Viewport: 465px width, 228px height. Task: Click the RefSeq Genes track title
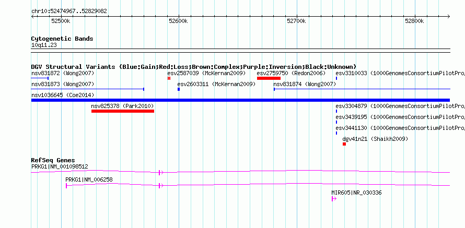[53, 161]
